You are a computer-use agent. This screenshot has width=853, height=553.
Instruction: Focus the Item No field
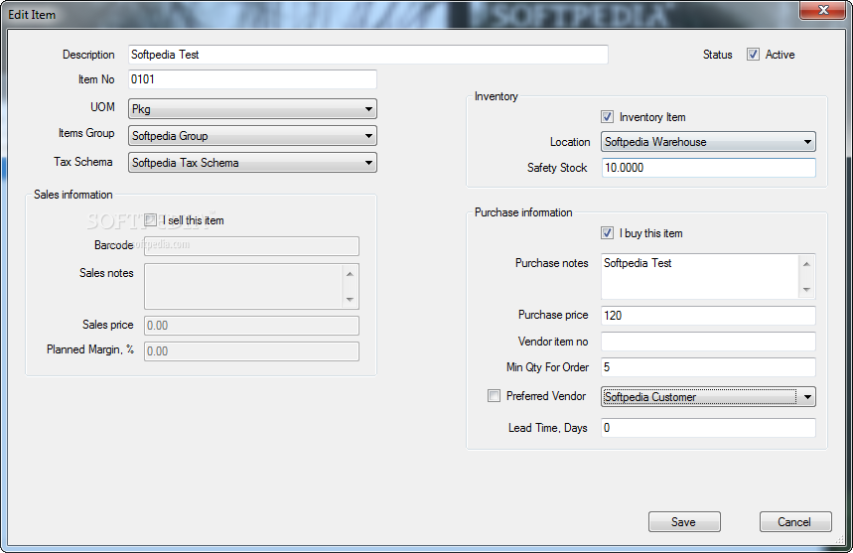point(252,79)
